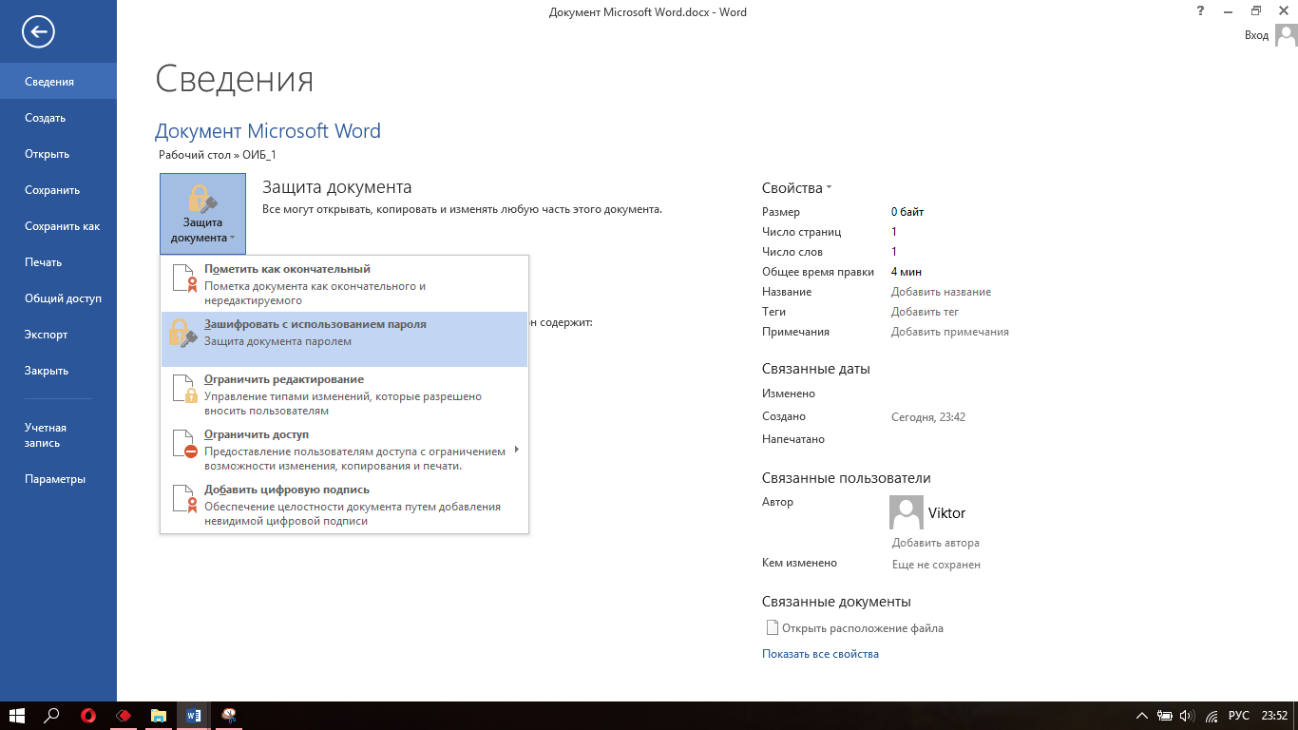The width and height of the screenshot is (1298, 730).
Task: Open the Help question mark icon
Action: click(1202, 11)
